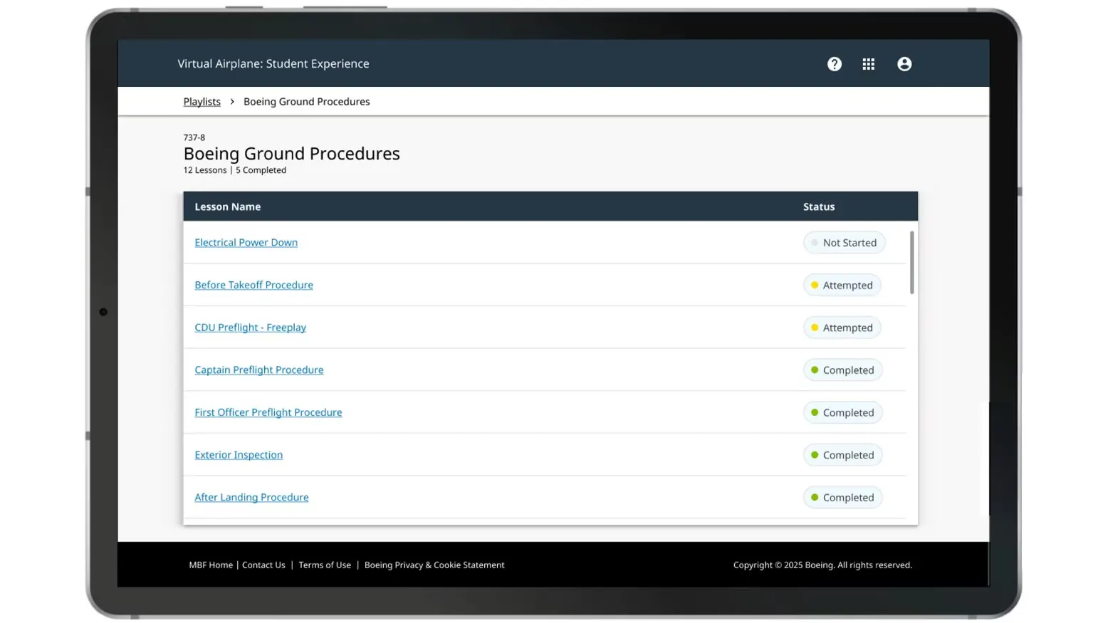The width and height of the screenshot is (1108, 623).
Task: Open the Contact Us footer link
Action: coord(263,565)
